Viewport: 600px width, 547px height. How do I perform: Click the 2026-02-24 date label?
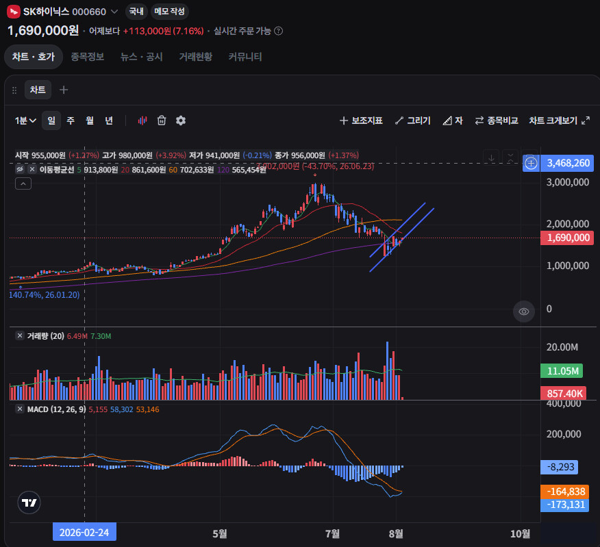[x=84, y=533]
